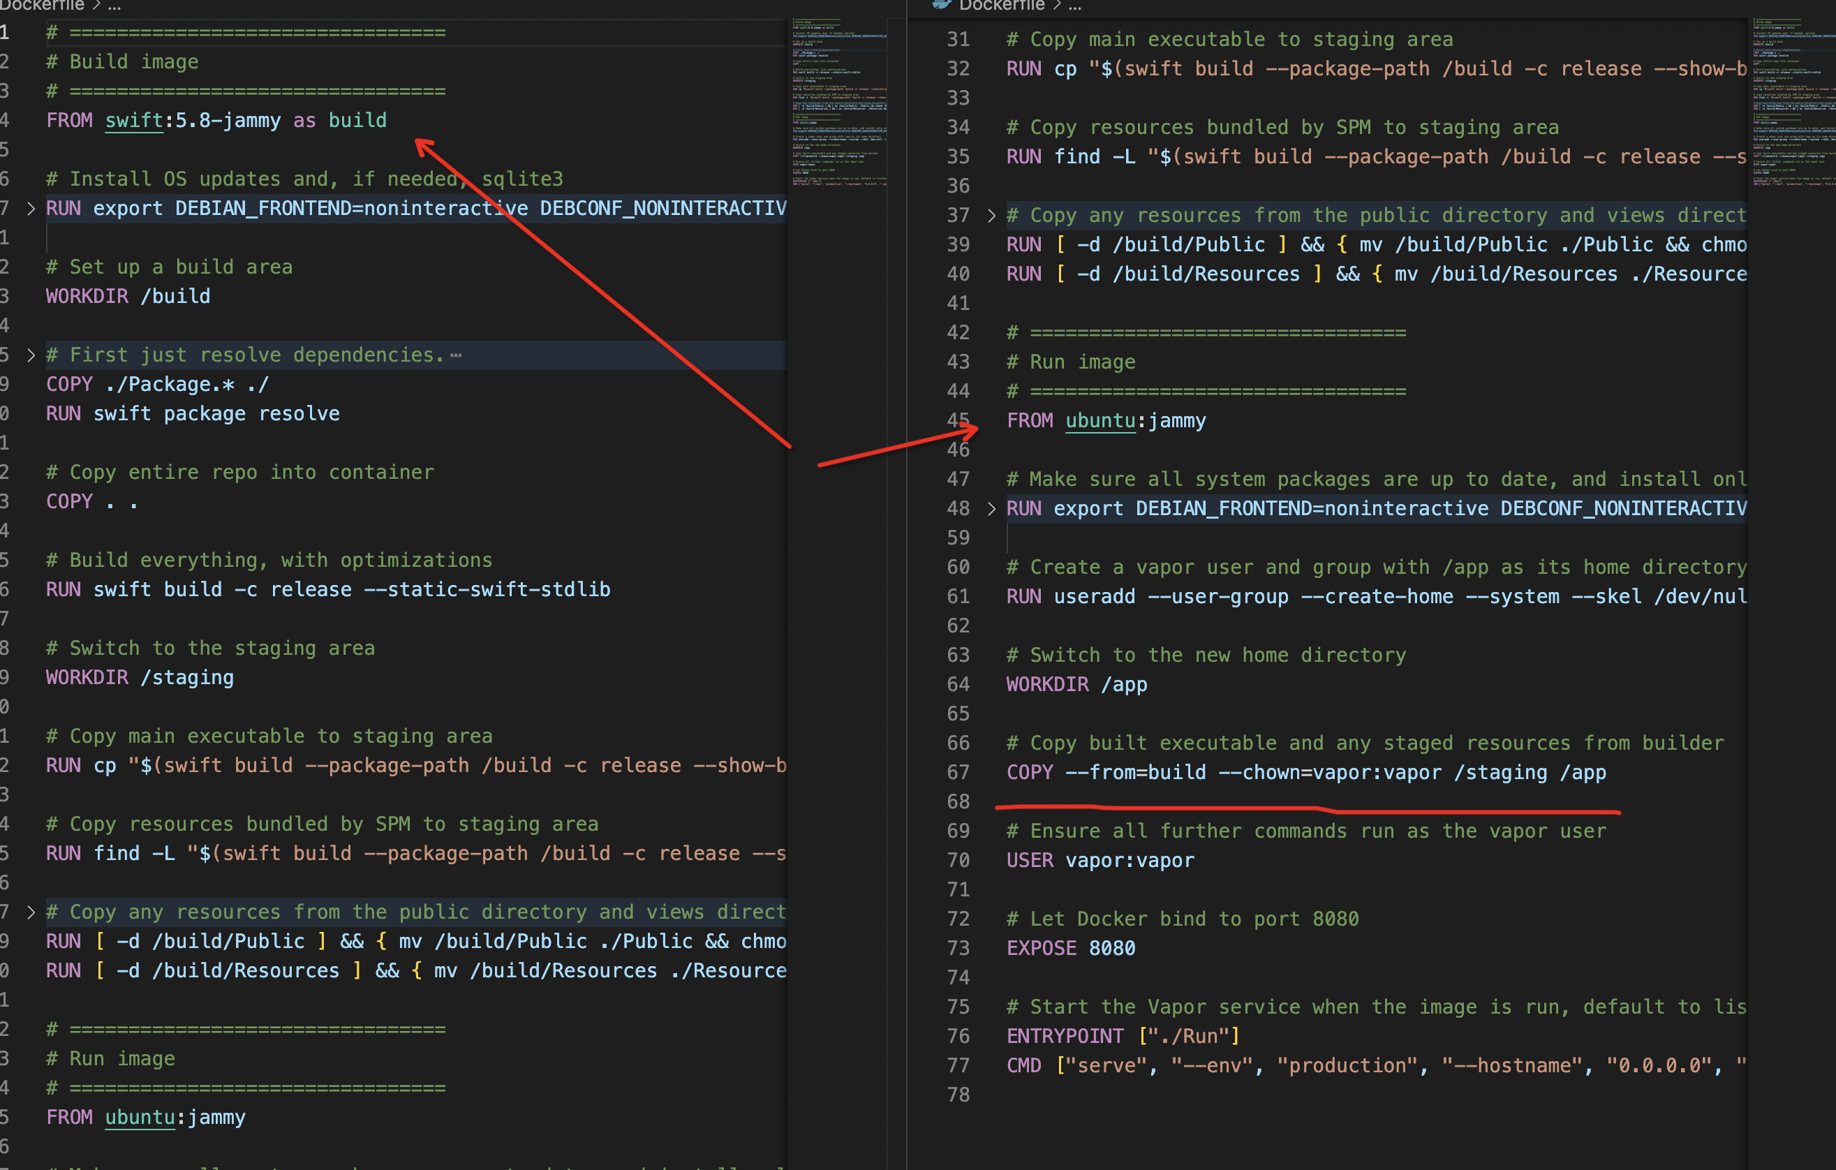This screenshot has width=1836, height=1170.
Task: Open the 'swift' image link in FROM line
Action: 134,121
